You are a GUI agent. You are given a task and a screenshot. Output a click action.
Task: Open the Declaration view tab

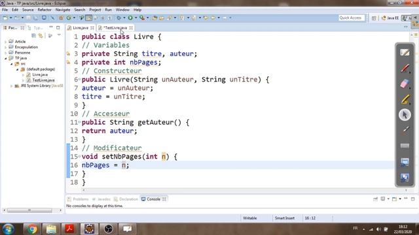click(x=126, y=199)
